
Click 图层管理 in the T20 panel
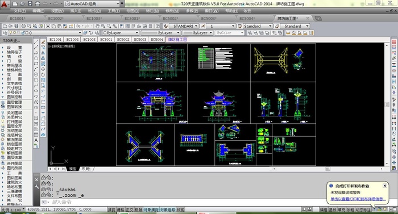14,102
